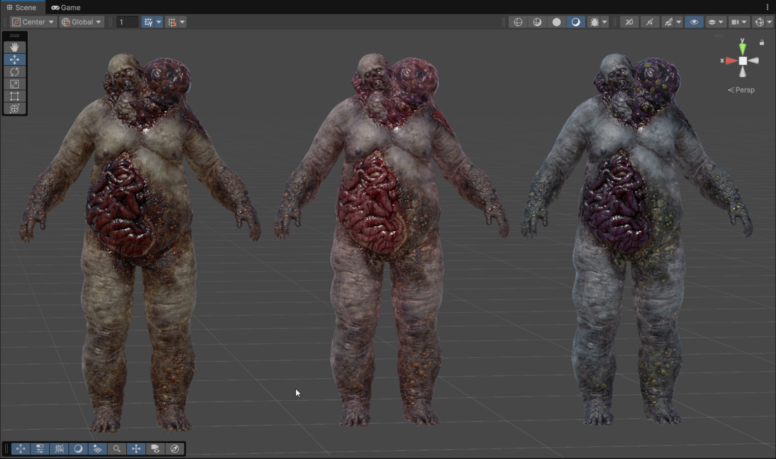Select the Hand (View) tool
The height and width of the screenshot is (459, 776).
point(14,47)
